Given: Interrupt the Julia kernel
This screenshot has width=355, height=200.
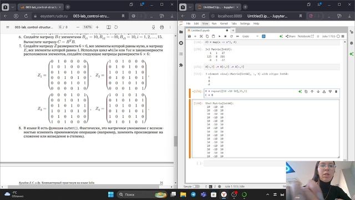Looking at the screenshot, I should click(225, 36).
